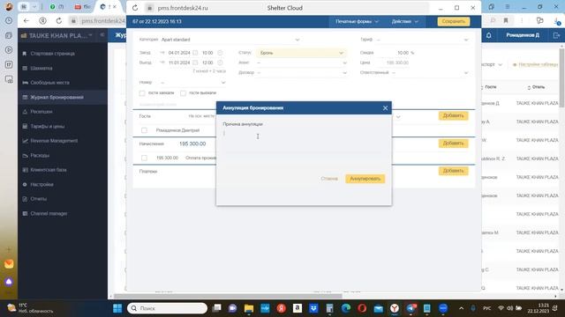Sort by the Отель column header
The width and height of the screenshot is (565, 317).
pos(537,87)
